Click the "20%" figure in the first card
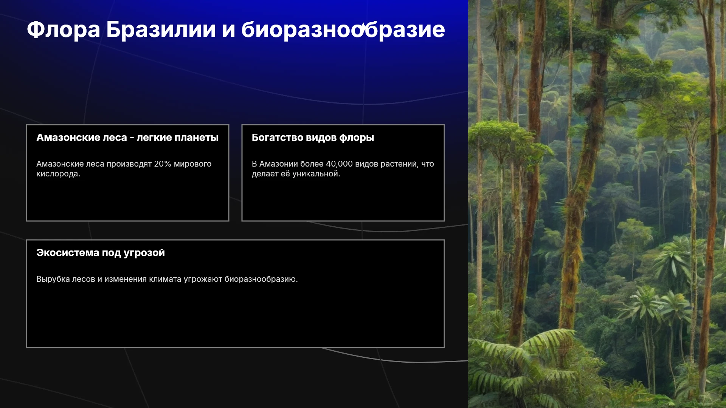The image size is (726, 408). (x=163, y=164)
